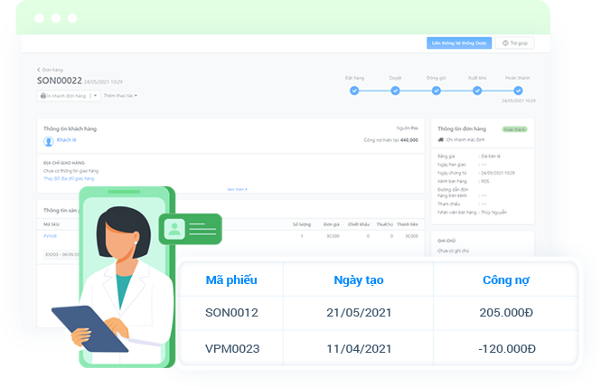
Task: Expand the Xem thêm section in customer info
Action: tap(237, 189)
